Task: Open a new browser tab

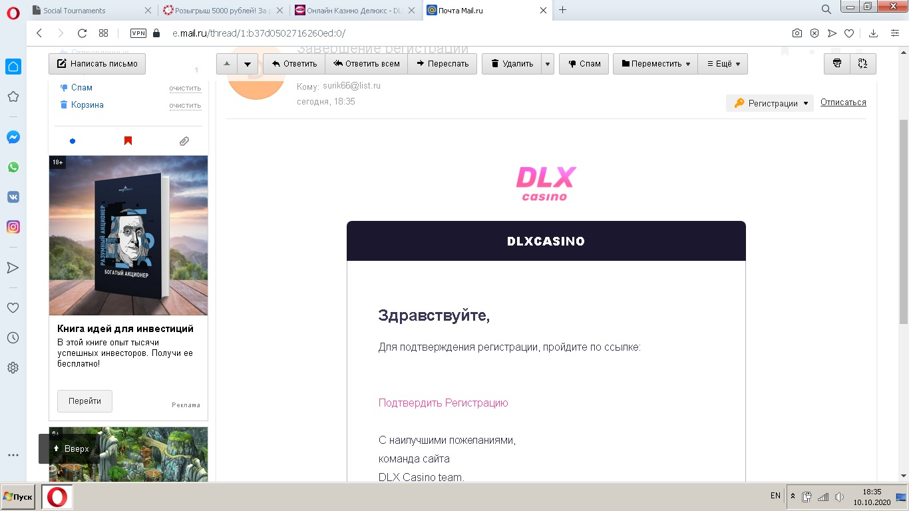Action: pos(563,10)
